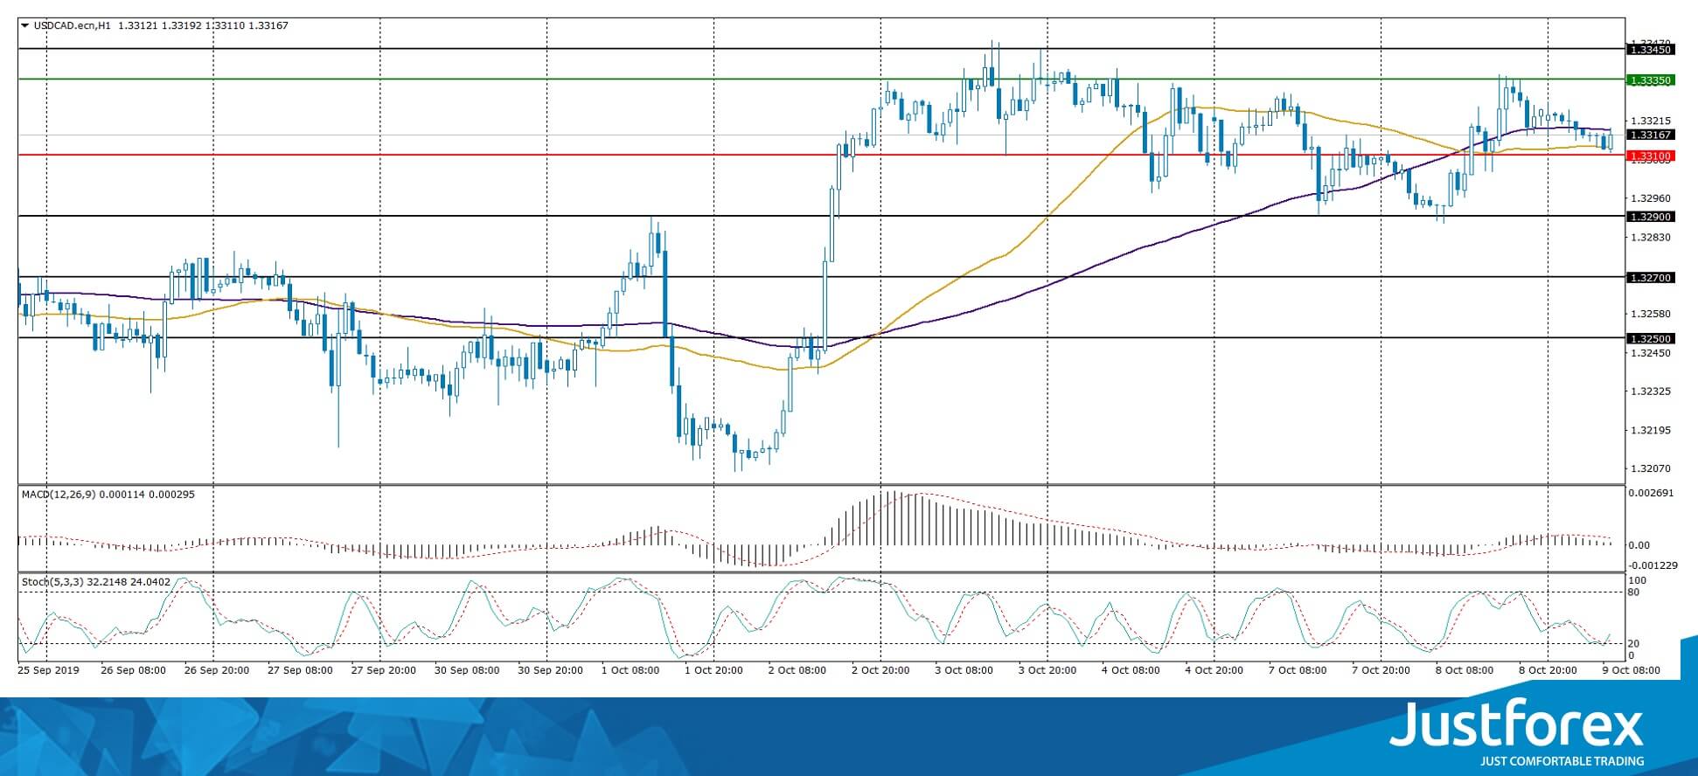Click the 8 Oct 08:00 time label
Viewport: 1698px width, 776px height.
[x=1465, y=670]
